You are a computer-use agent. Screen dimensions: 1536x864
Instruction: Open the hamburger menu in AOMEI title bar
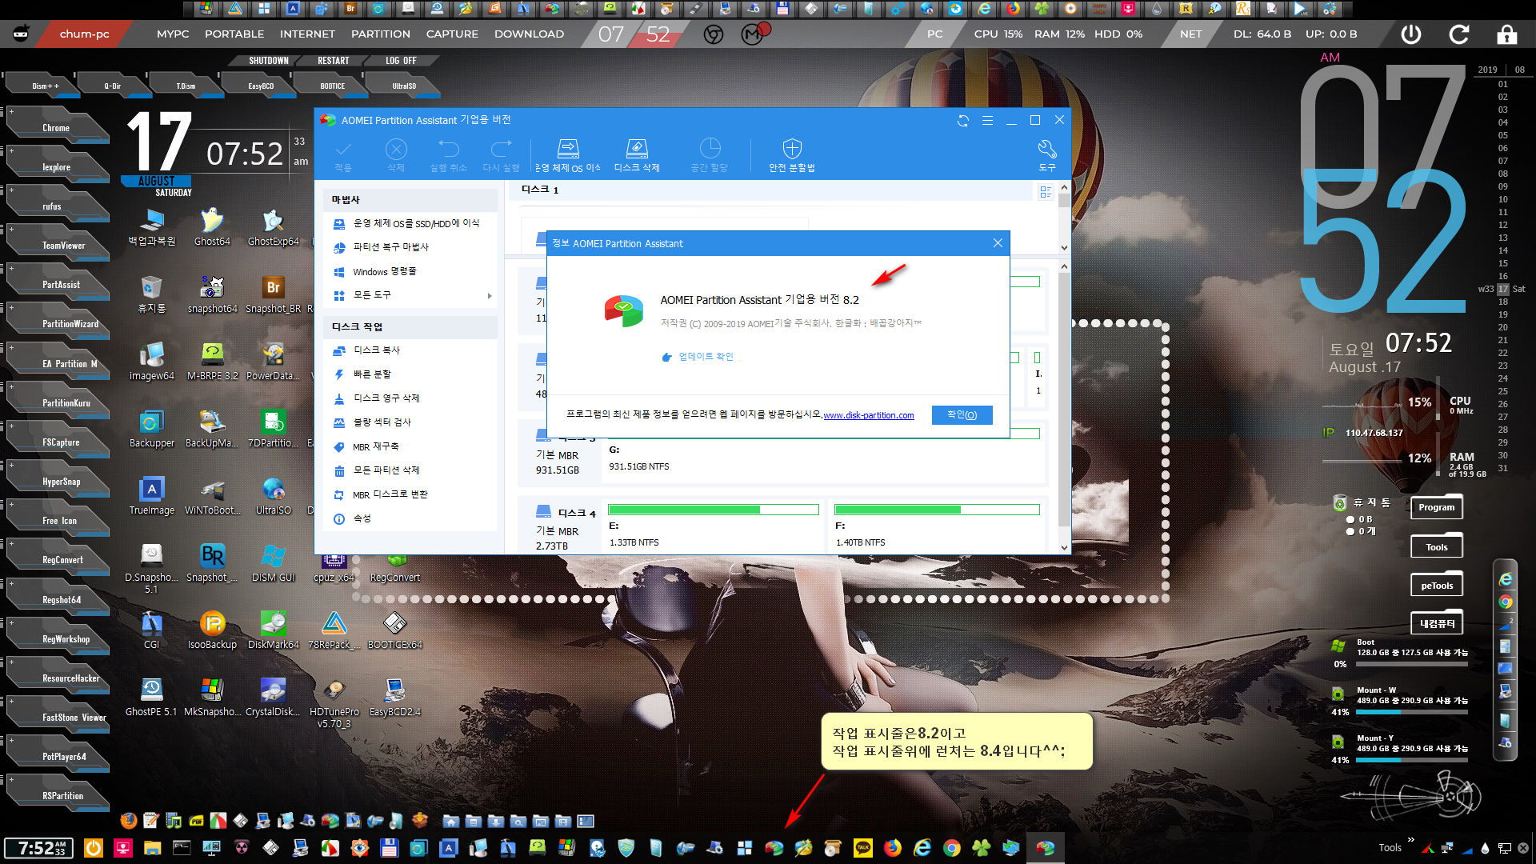tap(987, 120)
